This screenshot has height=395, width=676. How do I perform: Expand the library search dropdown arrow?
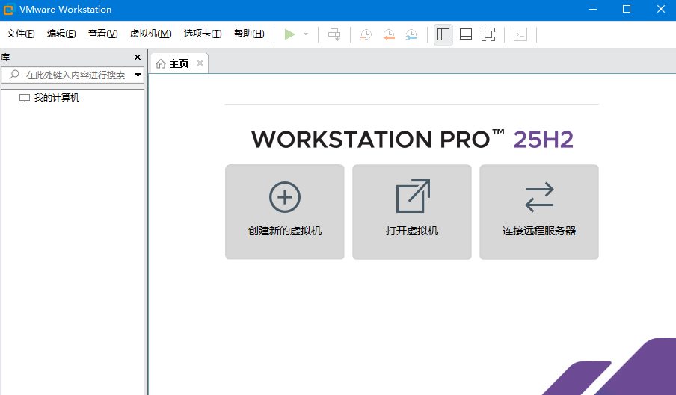(138, 75)
